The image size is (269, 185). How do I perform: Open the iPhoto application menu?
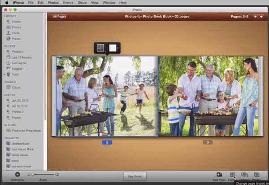point(18,3)
